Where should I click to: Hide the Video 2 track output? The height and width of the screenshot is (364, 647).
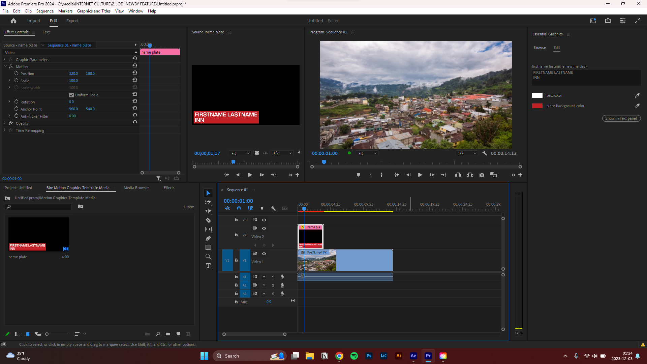(x=264, y=228)
